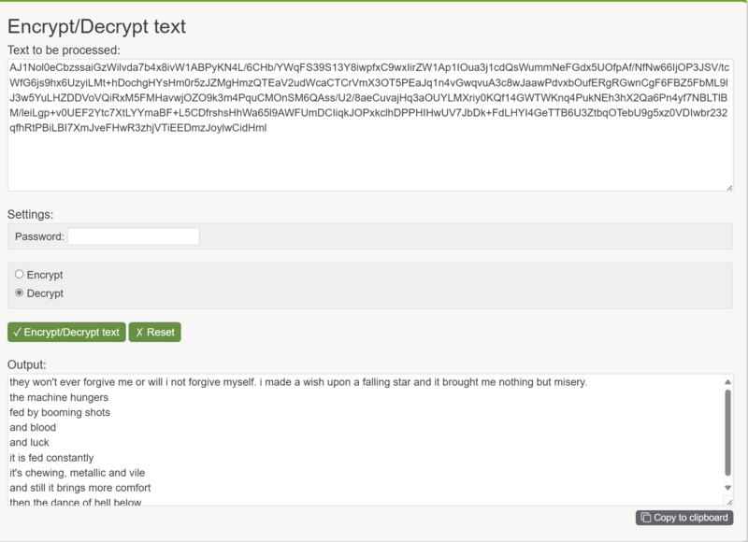
Task: Select the Decrypt radio option
Action: point(19,292)
